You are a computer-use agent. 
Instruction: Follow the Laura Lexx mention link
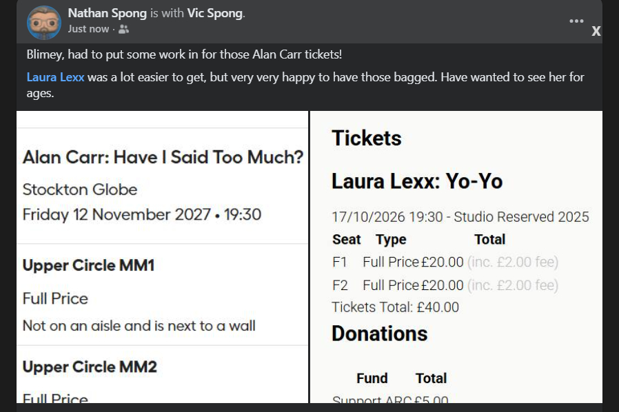(x=55, y=77)
